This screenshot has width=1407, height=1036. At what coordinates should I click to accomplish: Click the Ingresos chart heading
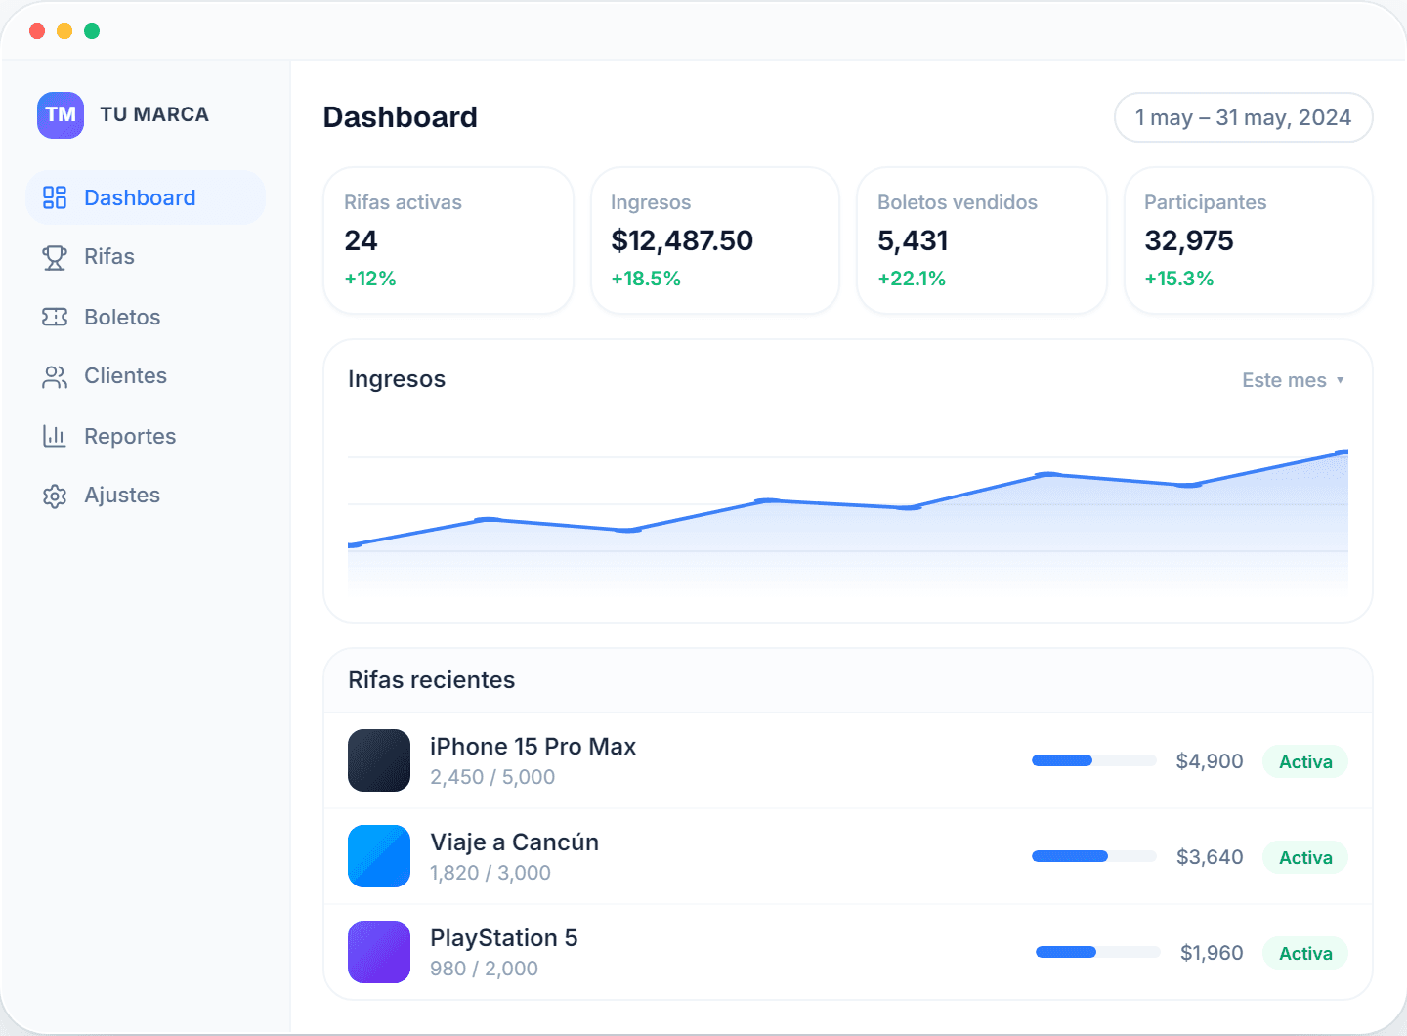[397, 379]
